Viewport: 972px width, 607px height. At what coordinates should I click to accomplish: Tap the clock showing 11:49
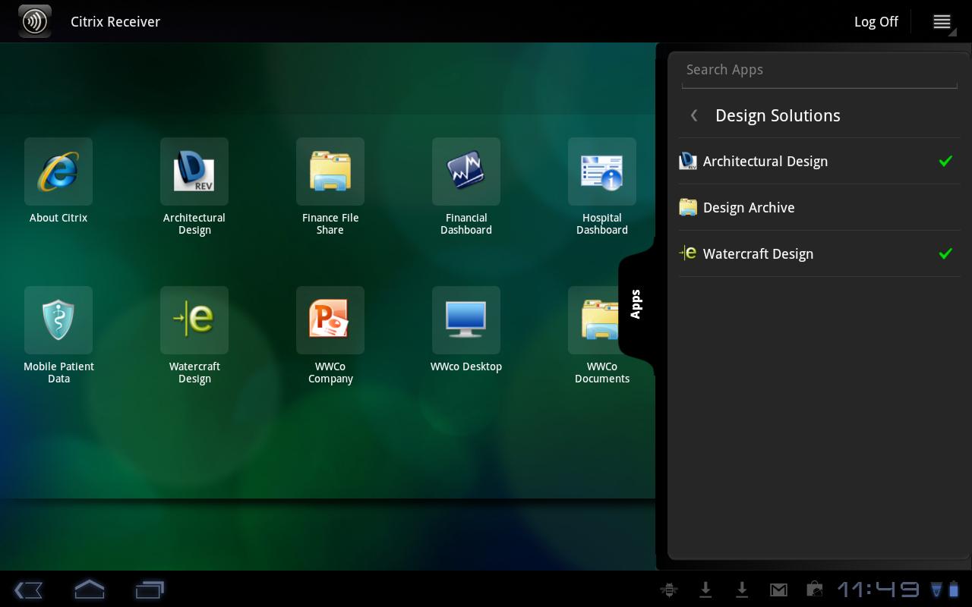click(878, 590)
